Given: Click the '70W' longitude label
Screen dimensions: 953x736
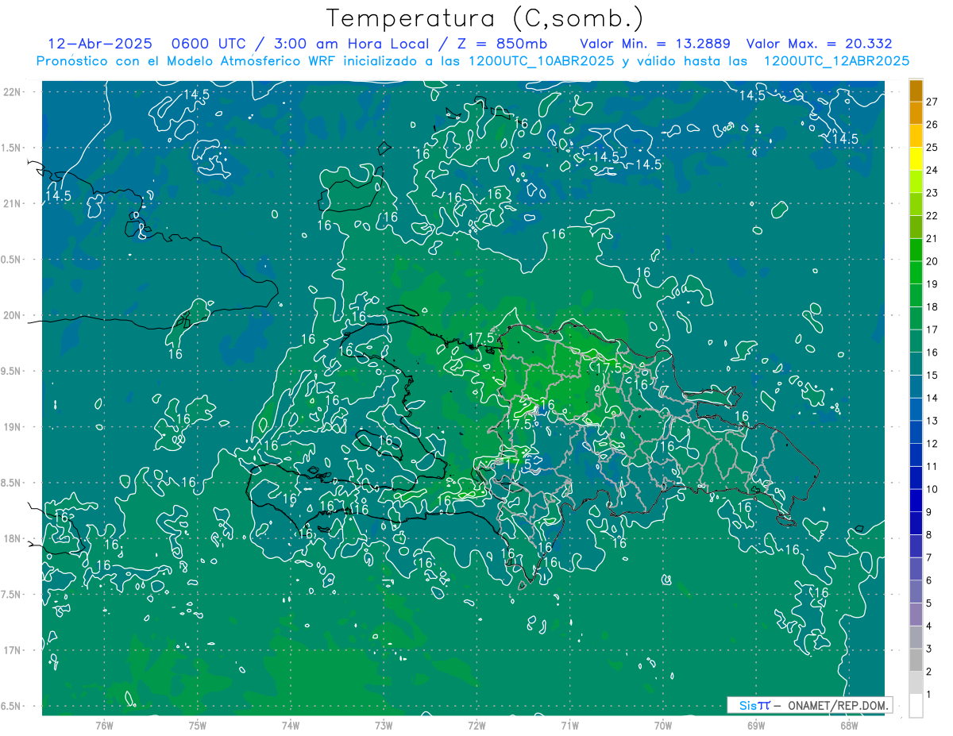Looking at the screenshot, I should pos(663,726).
